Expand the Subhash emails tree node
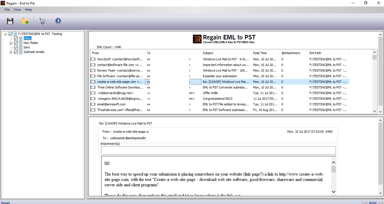The height and width of the screenshot is (204, 384). tap(11, 52)
